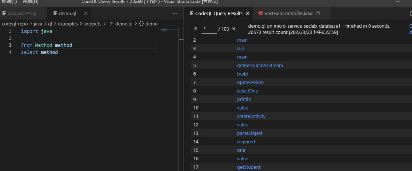Open the required result link

[x=246, y=142]
